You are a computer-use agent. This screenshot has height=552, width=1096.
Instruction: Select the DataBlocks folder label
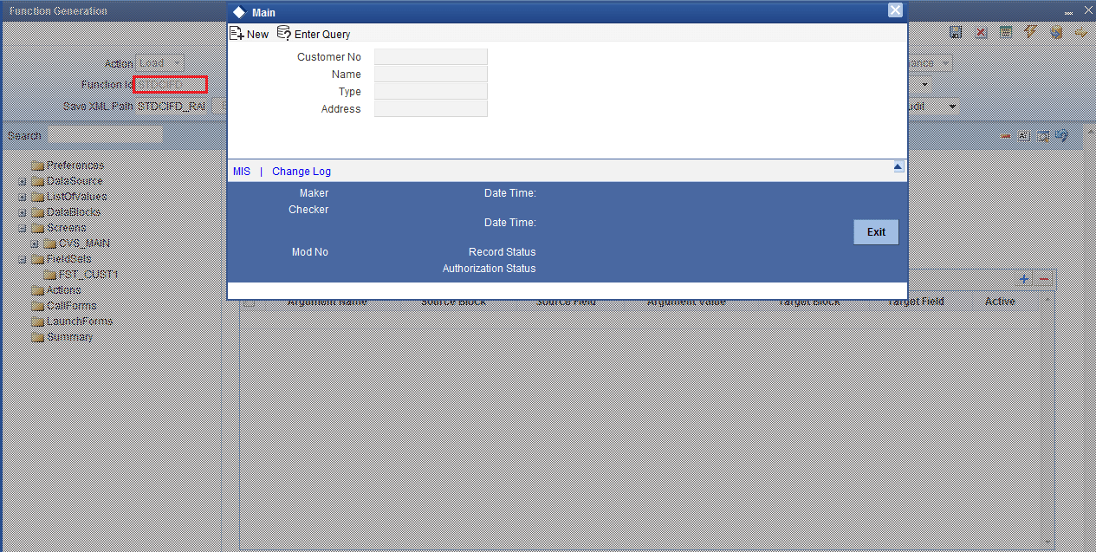coord(74,212)
